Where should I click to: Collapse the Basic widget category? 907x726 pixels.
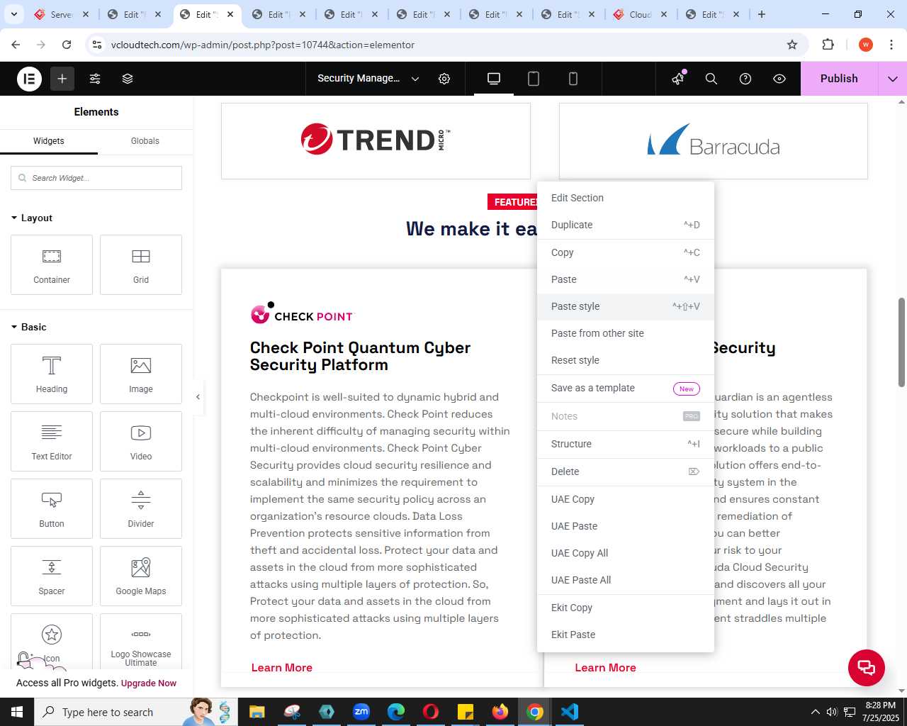(29, 327)
